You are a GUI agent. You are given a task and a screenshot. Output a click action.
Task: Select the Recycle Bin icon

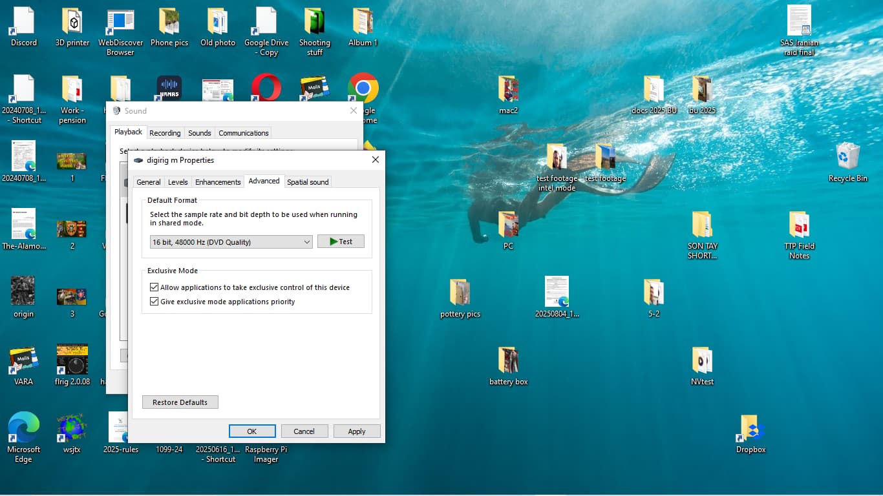click(847, 158)
